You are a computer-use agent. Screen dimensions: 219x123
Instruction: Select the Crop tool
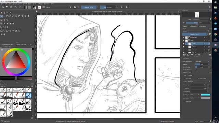[8, 20]
